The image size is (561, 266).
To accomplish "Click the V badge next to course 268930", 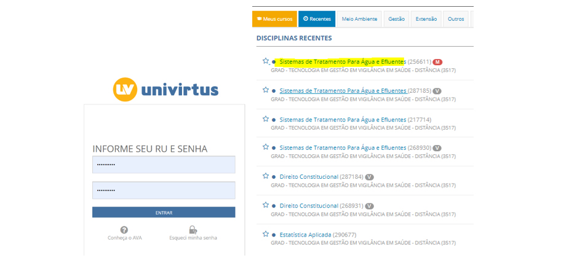I will (x=437, y=148).
